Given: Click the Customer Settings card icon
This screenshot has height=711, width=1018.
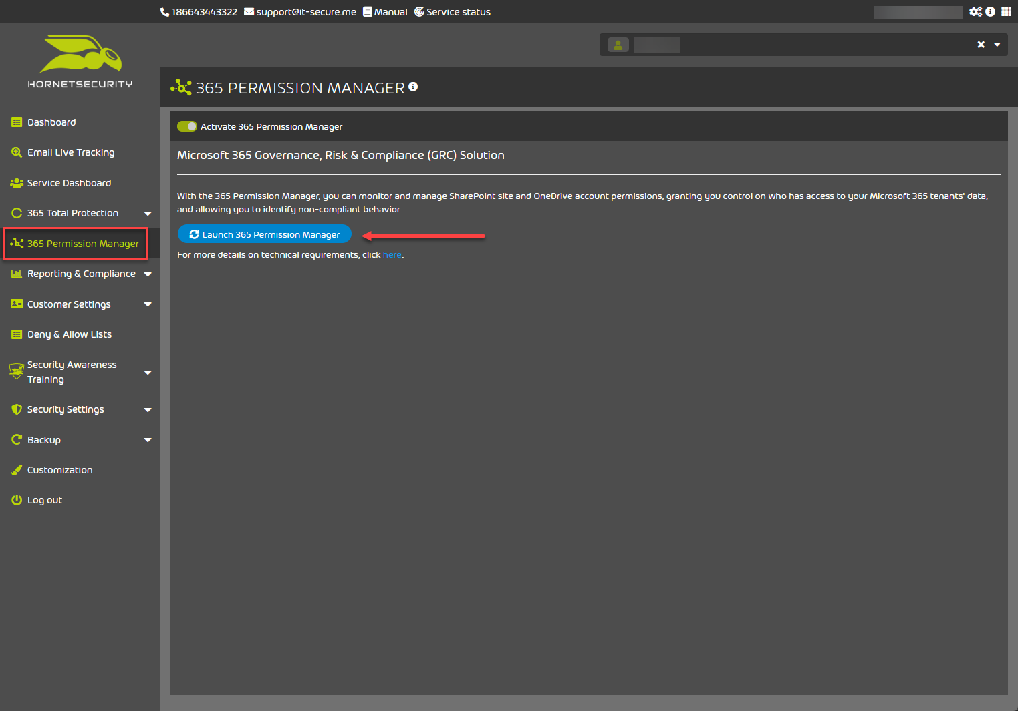Looking at the screenshot, I should click(x=17, y=304).
